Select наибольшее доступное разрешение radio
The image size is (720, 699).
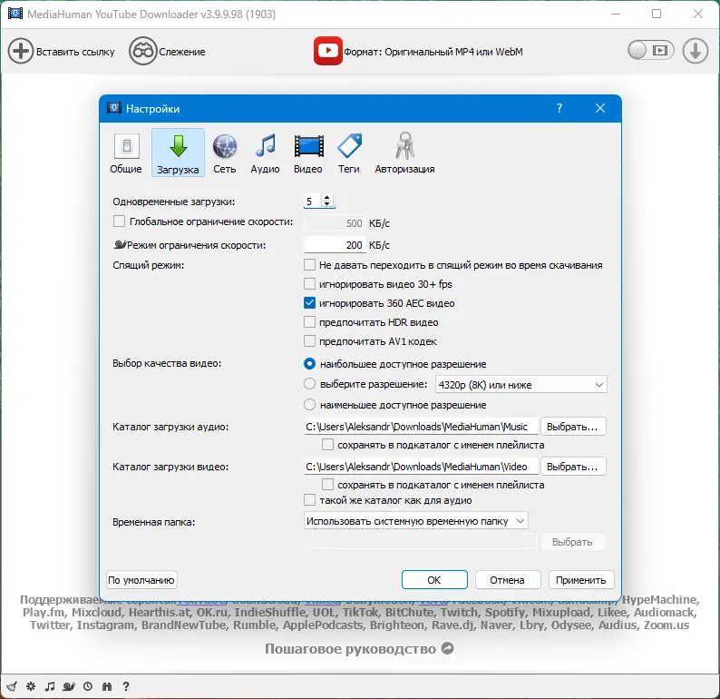(x=310, y=363)
